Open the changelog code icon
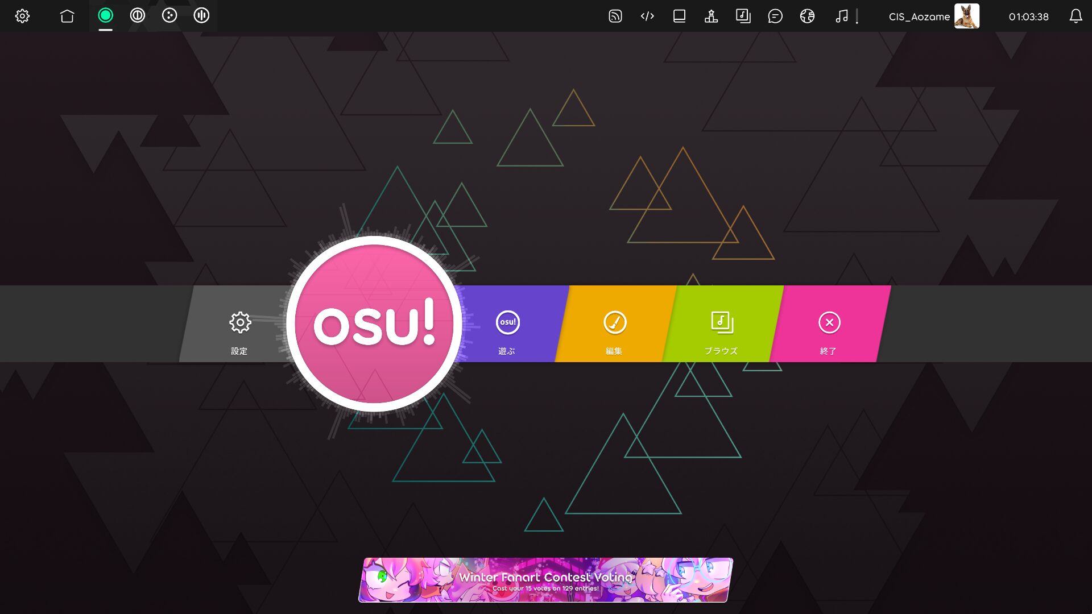This screenshot has height=614, width=1092. [x=647, y=16]
